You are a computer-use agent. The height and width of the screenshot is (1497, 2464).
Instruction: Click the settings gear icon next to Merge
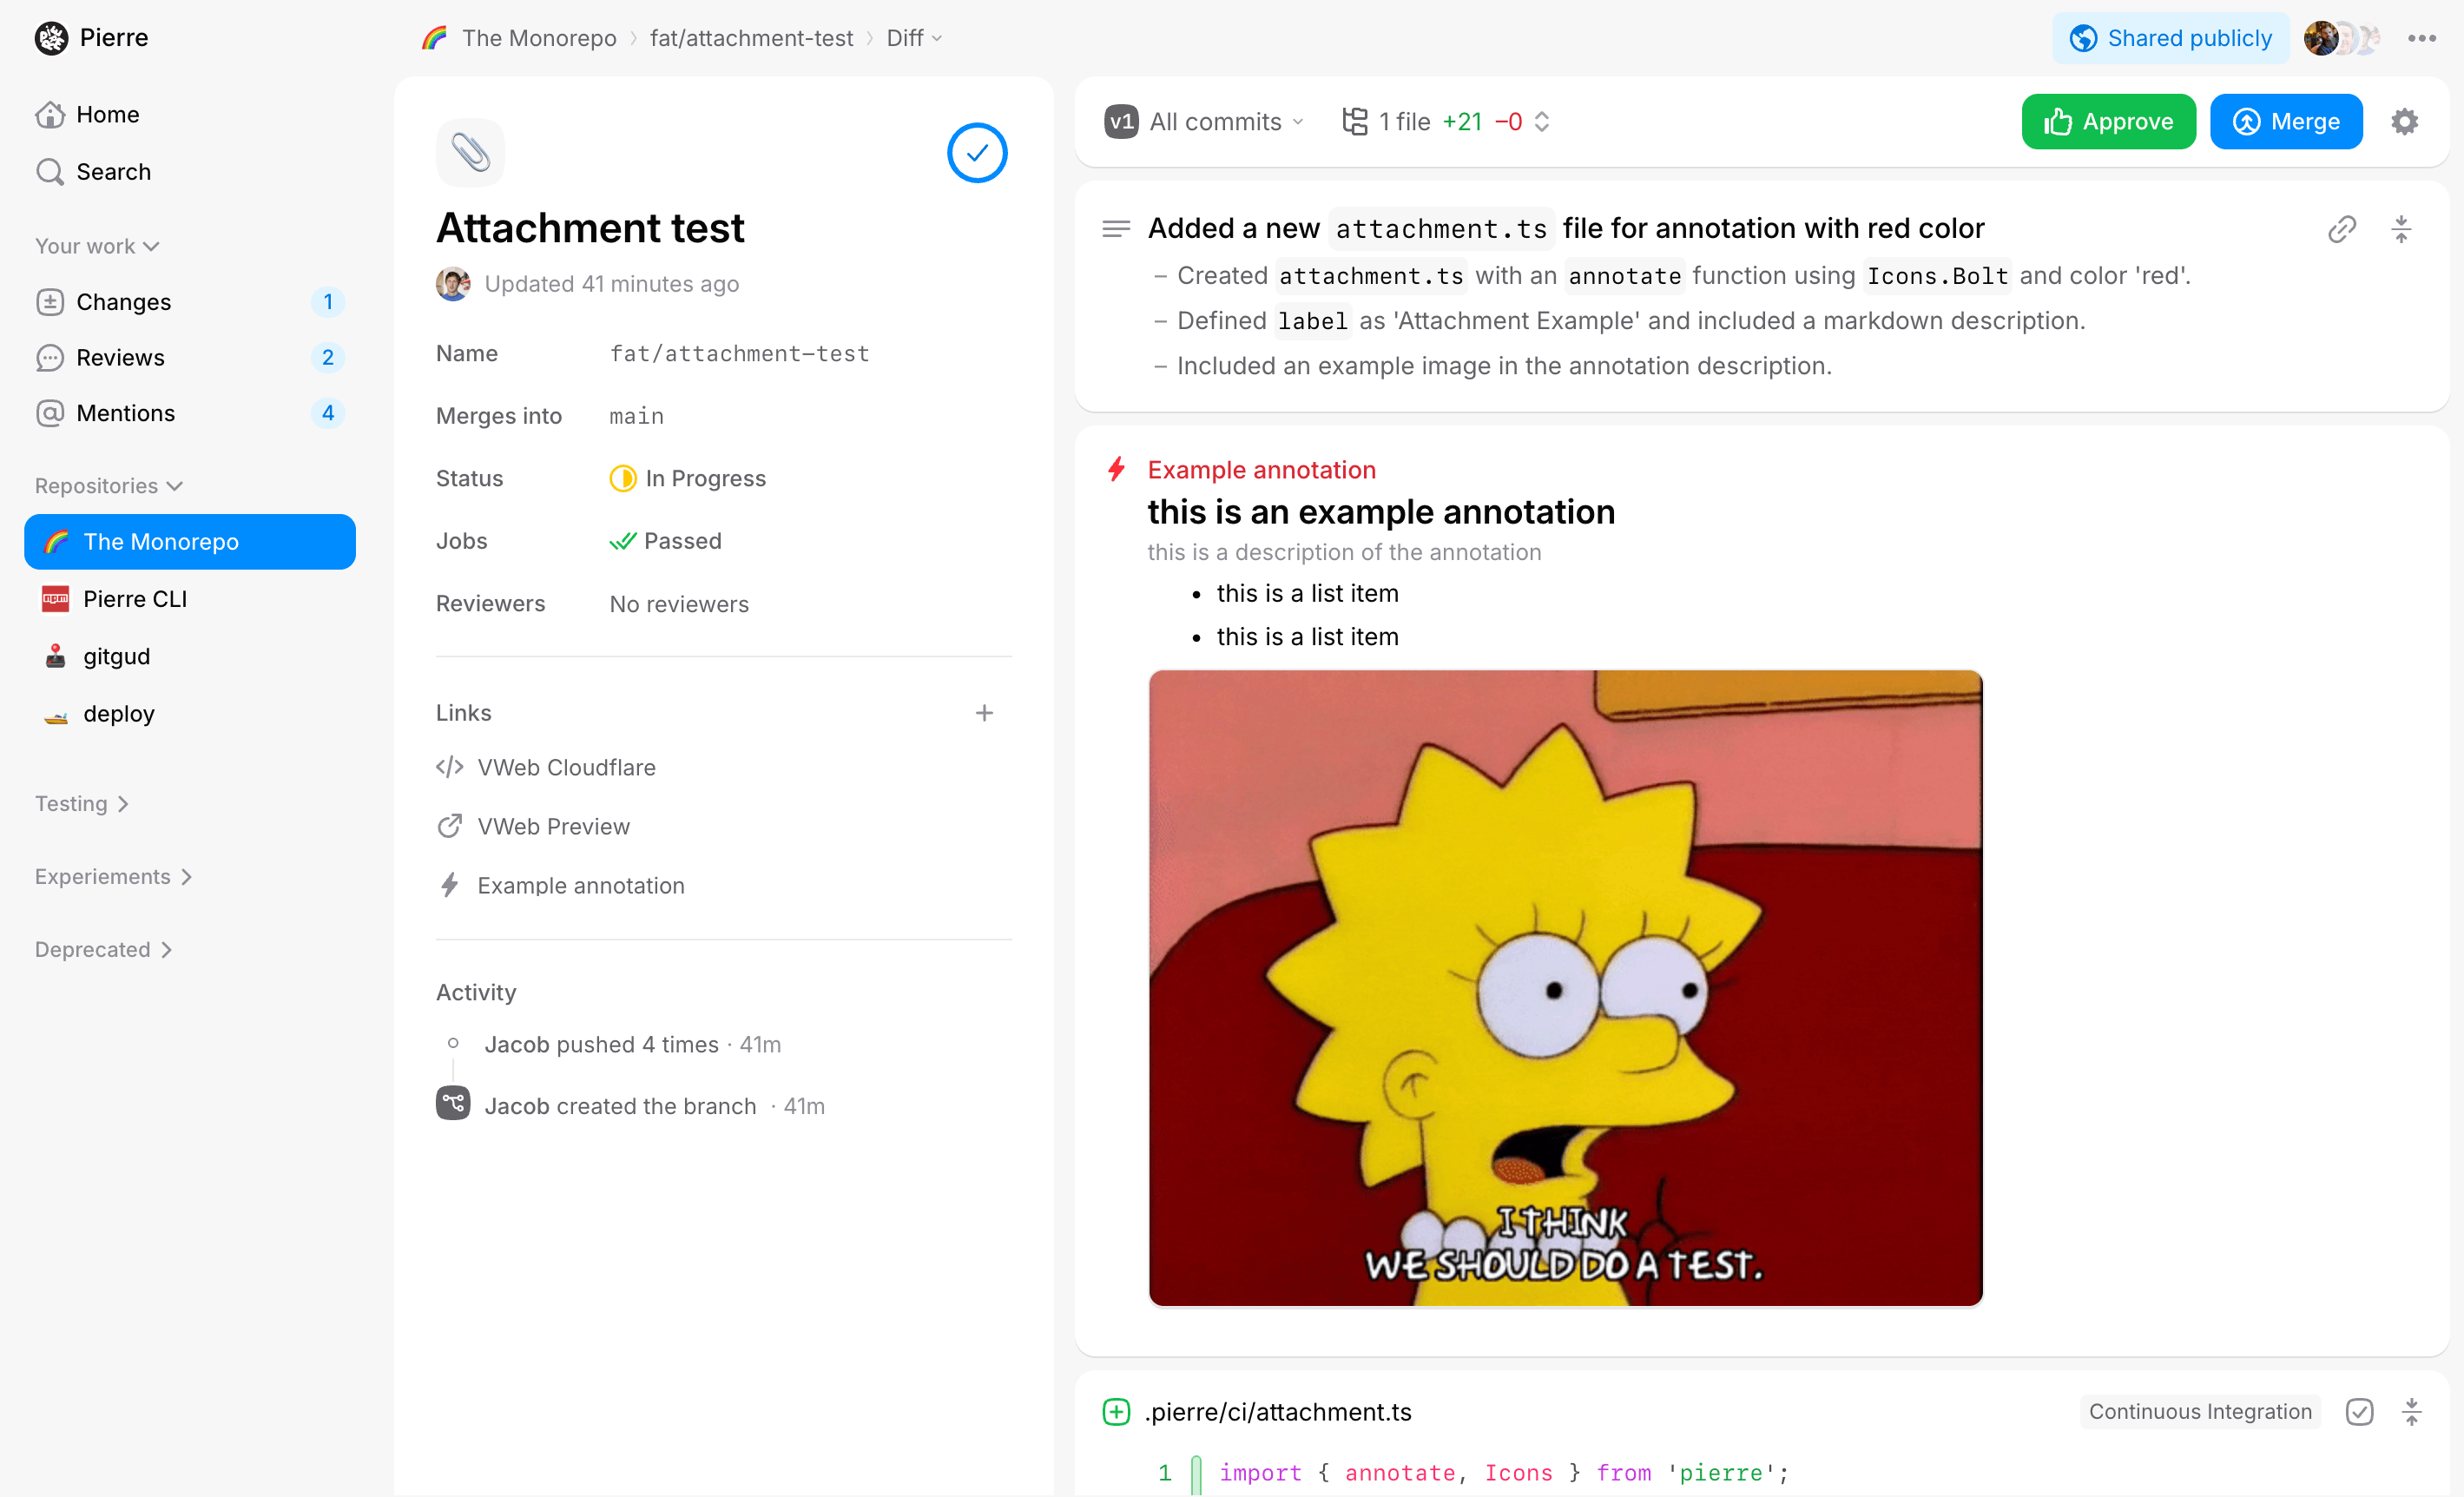pos(2404,122)
